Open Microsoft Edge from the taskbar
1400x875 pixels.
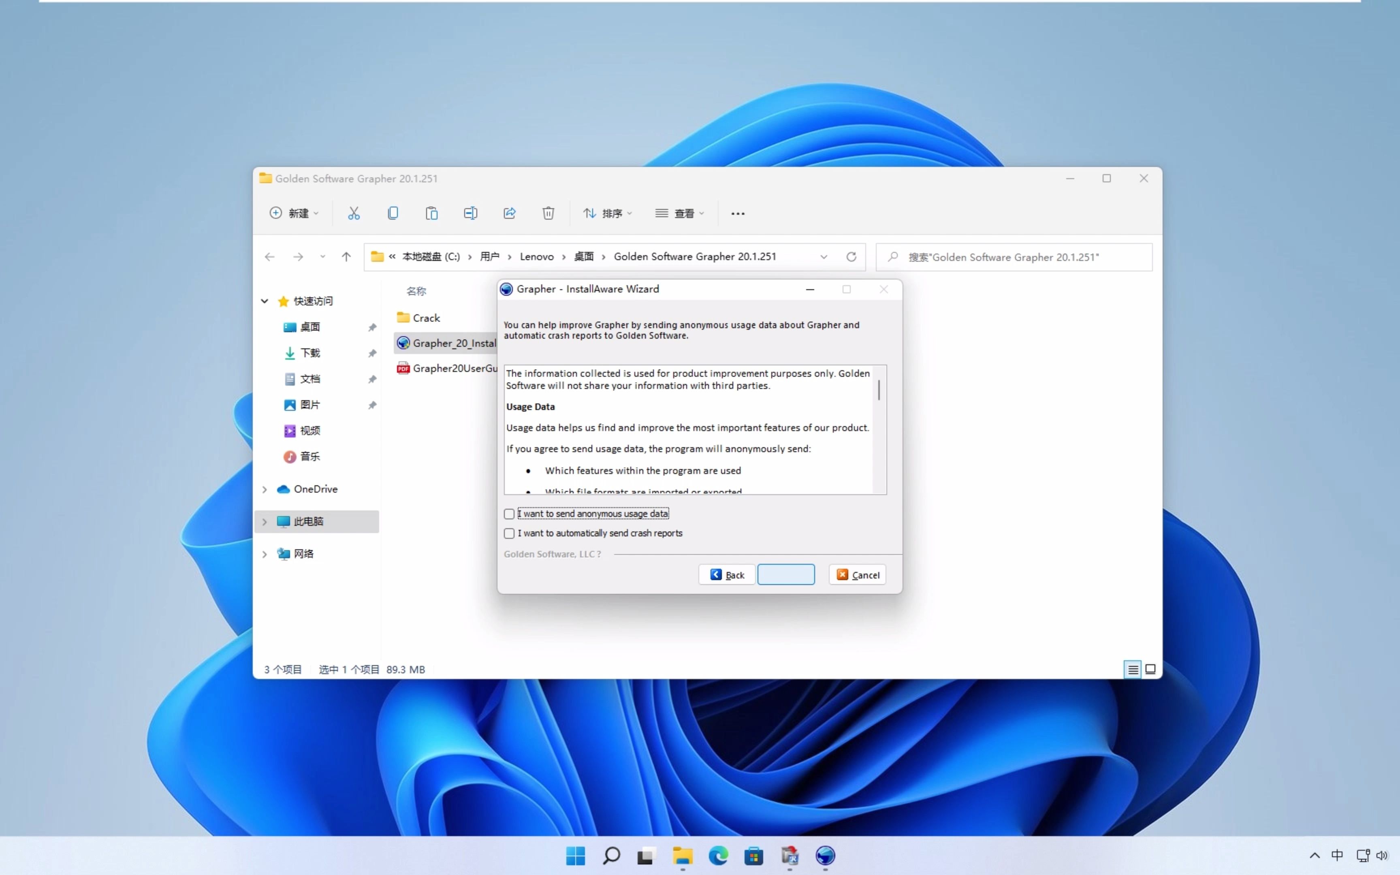(x=718, y=855)
